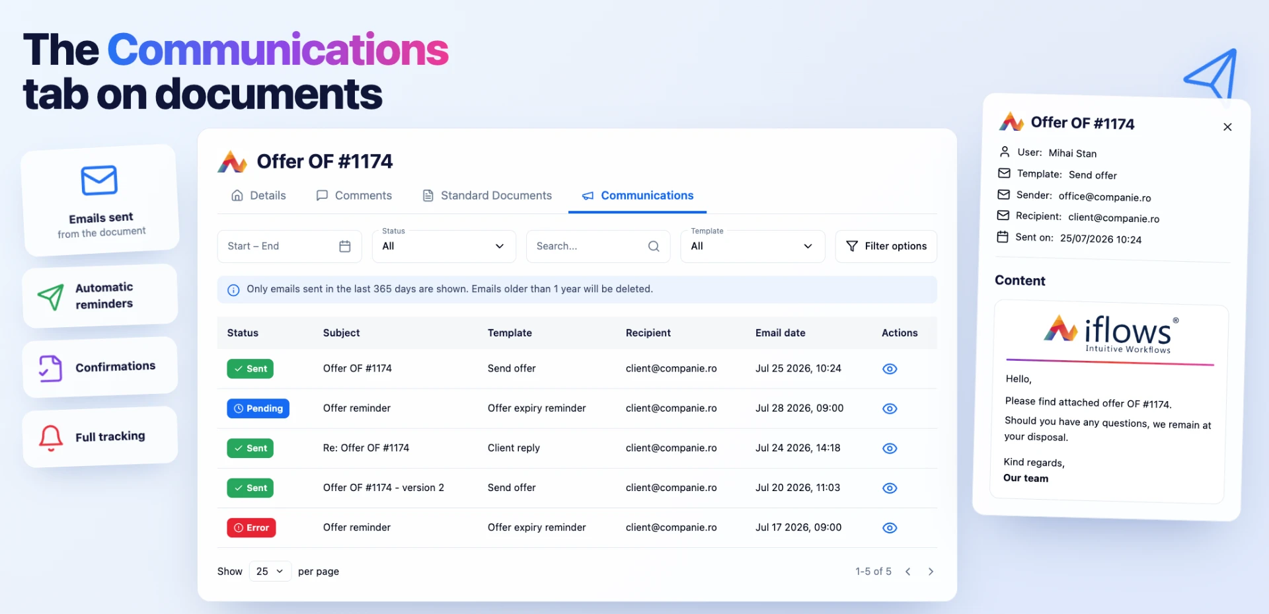Expand the Template dropdown
This screenshot has width=1269, height=614.
(753, 246)
